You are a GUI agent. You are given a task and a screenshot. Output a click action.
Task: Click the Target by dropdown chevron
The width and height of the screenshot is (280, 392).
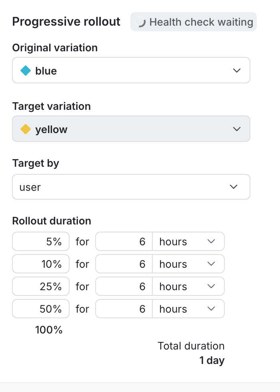tap(233, 187)
